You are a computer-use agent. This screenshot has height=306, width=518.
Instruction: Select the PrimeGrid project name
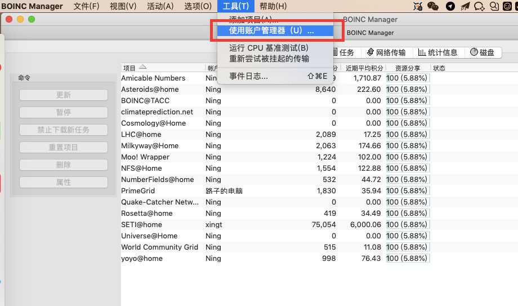[x=138, y=191]
